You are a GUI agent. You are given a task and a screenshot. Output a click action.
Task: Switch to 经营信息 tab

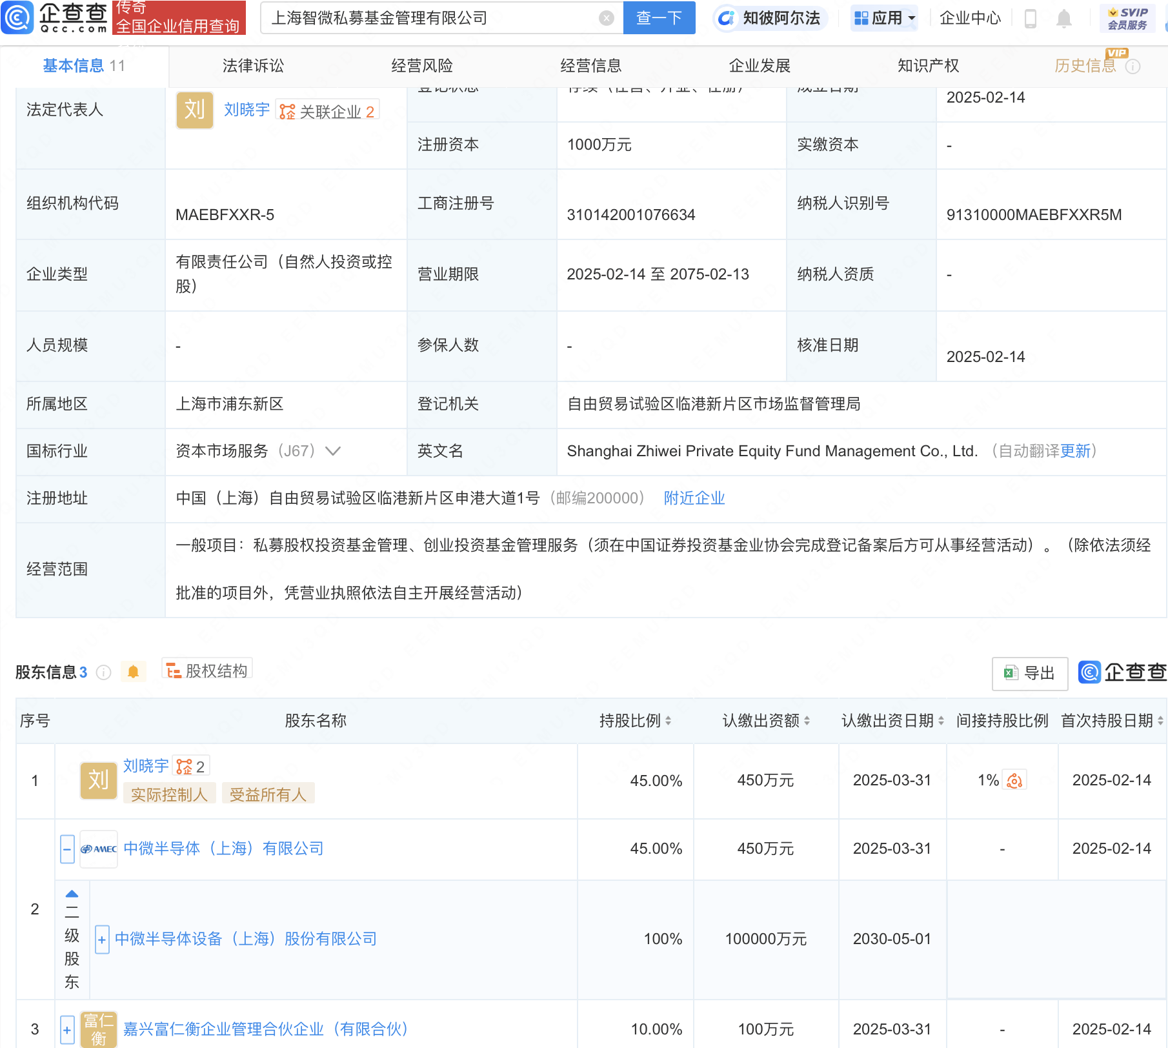pos(591,66)
